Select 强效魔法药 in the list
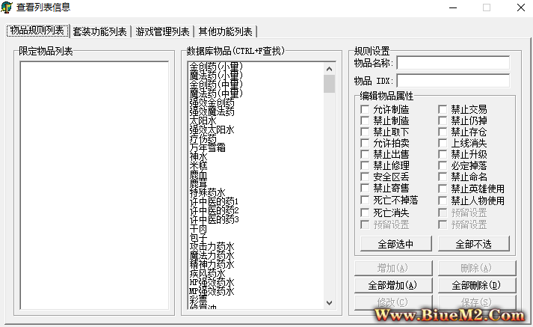533x327 pixels. [x=212, y=111]
